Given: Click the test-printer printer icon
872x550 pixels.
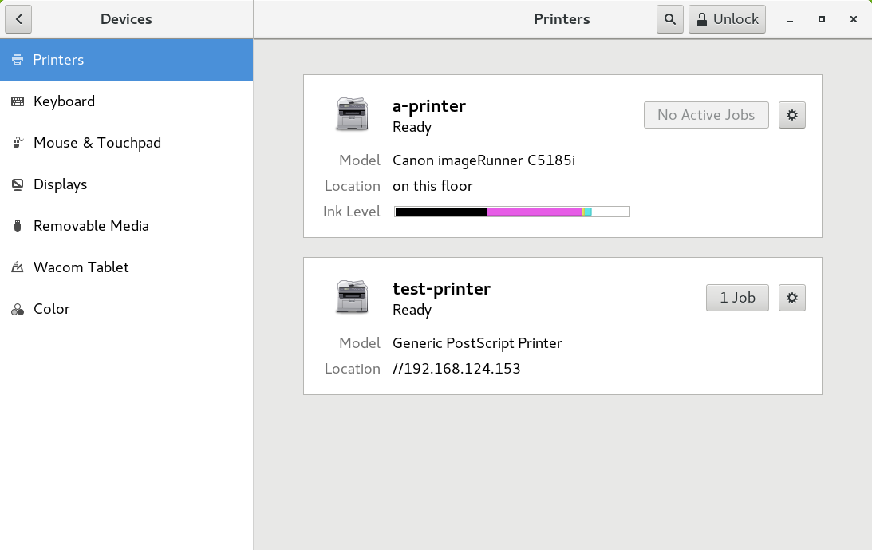Looking at the screenshot, I should point(352,297).
